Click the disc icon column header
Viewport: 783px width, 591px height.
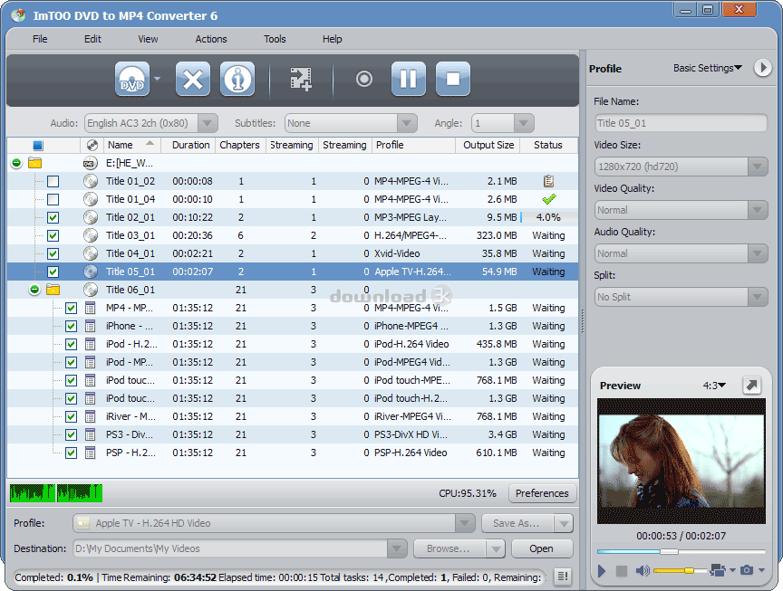[92, 145]
